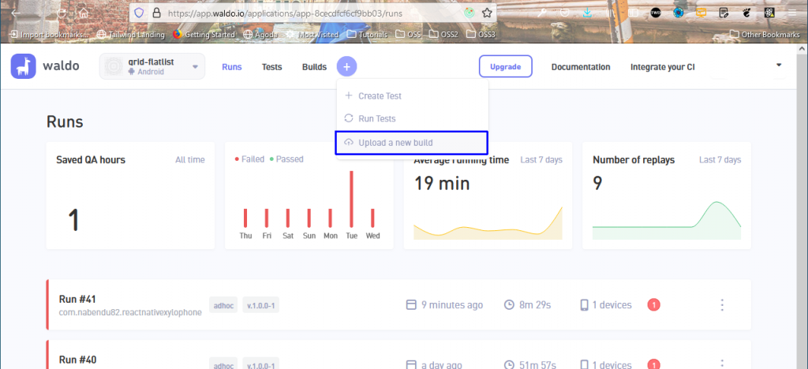Viewport: 808px width, 369px height.
Task: Open the OSS3 bookmark folder
Action: (481, 35)
